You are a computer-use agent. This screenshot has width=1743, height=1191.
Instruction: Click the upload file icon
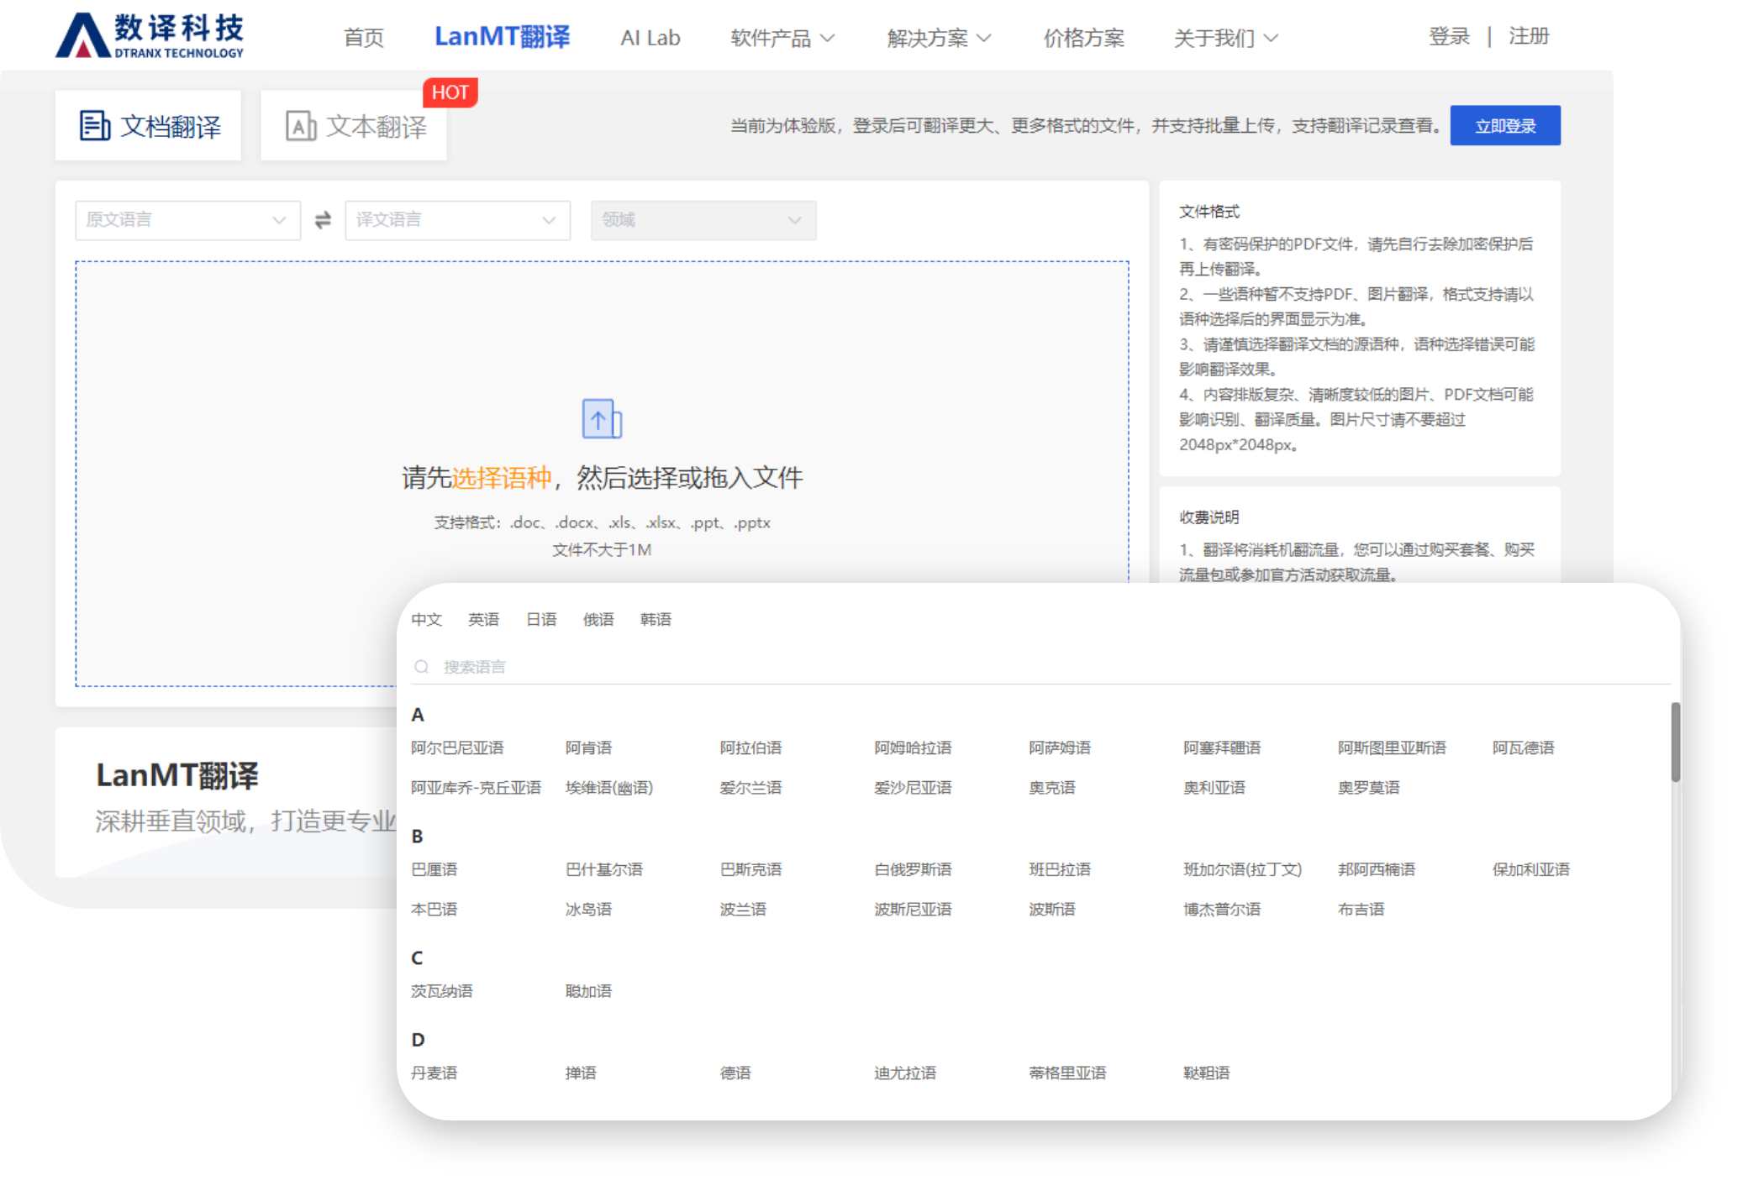tap(602, 418)
